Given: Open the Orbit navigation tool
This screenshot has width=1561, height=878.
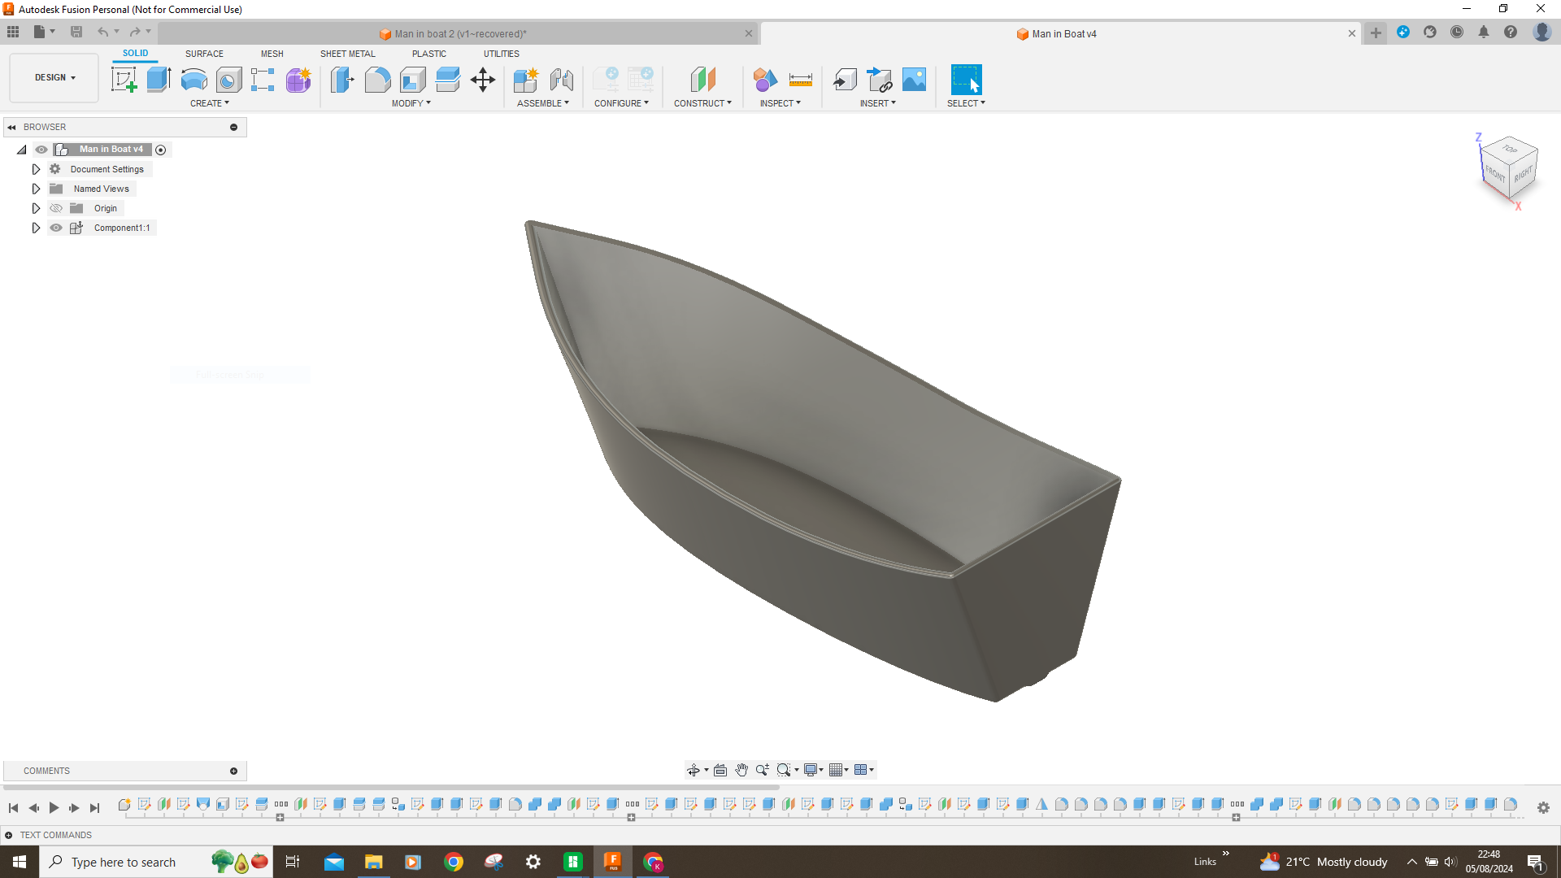Looking at the screenshot, I should pos(694,770).
